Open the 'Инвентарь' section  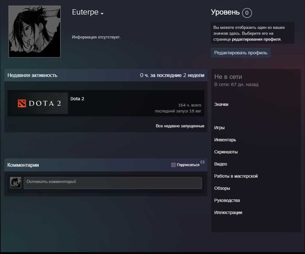225,140
